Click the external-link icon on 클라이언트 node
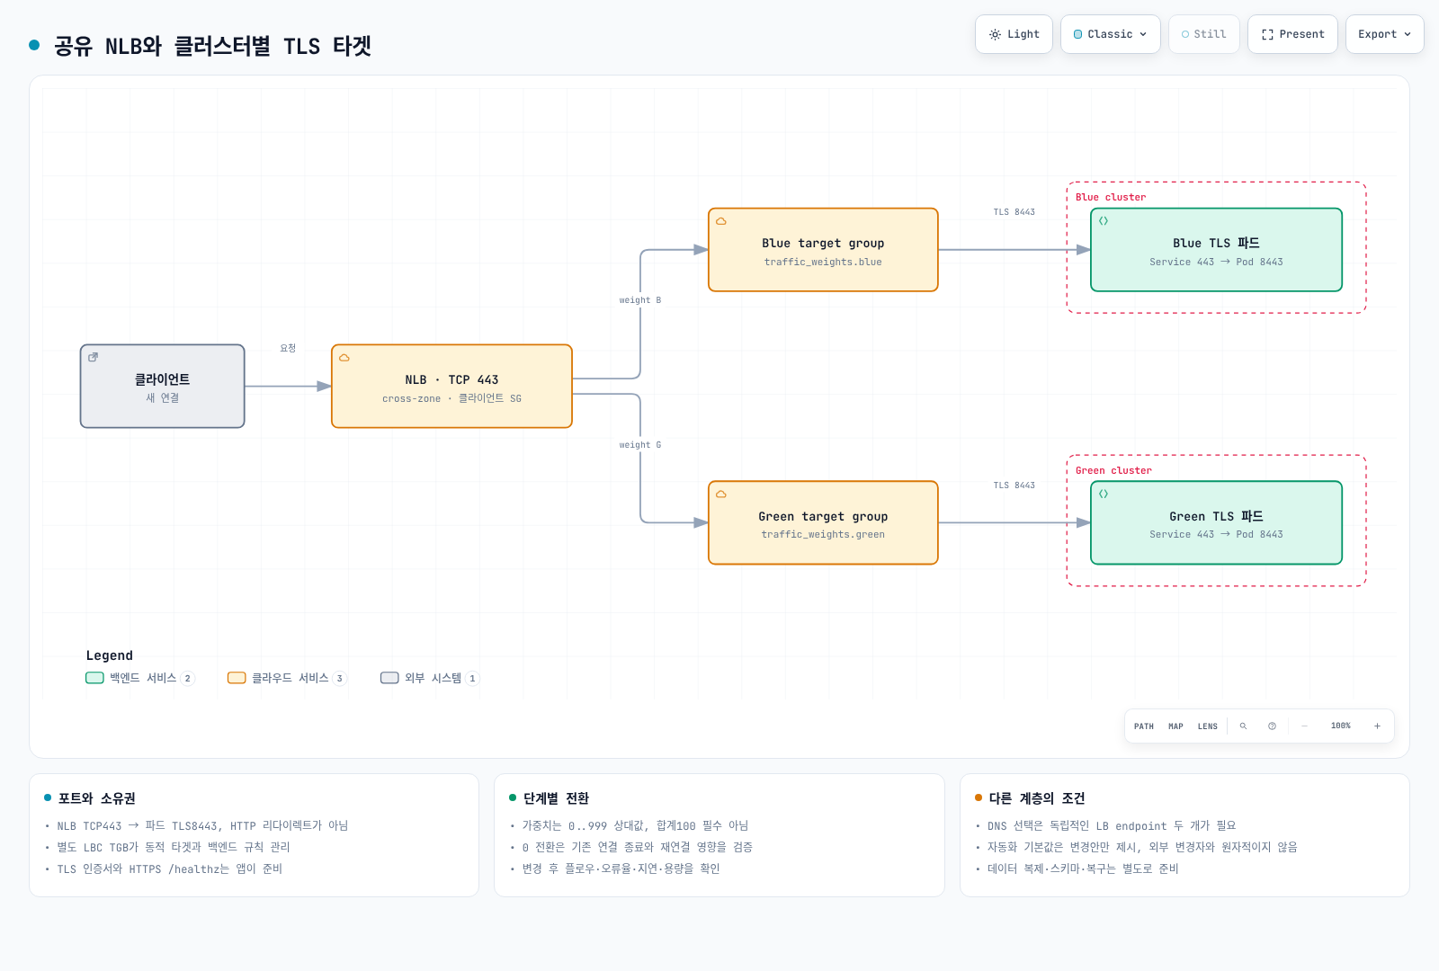Image resolution: width=1439 pixels, height=971 pixels. (x=93, y=358)
